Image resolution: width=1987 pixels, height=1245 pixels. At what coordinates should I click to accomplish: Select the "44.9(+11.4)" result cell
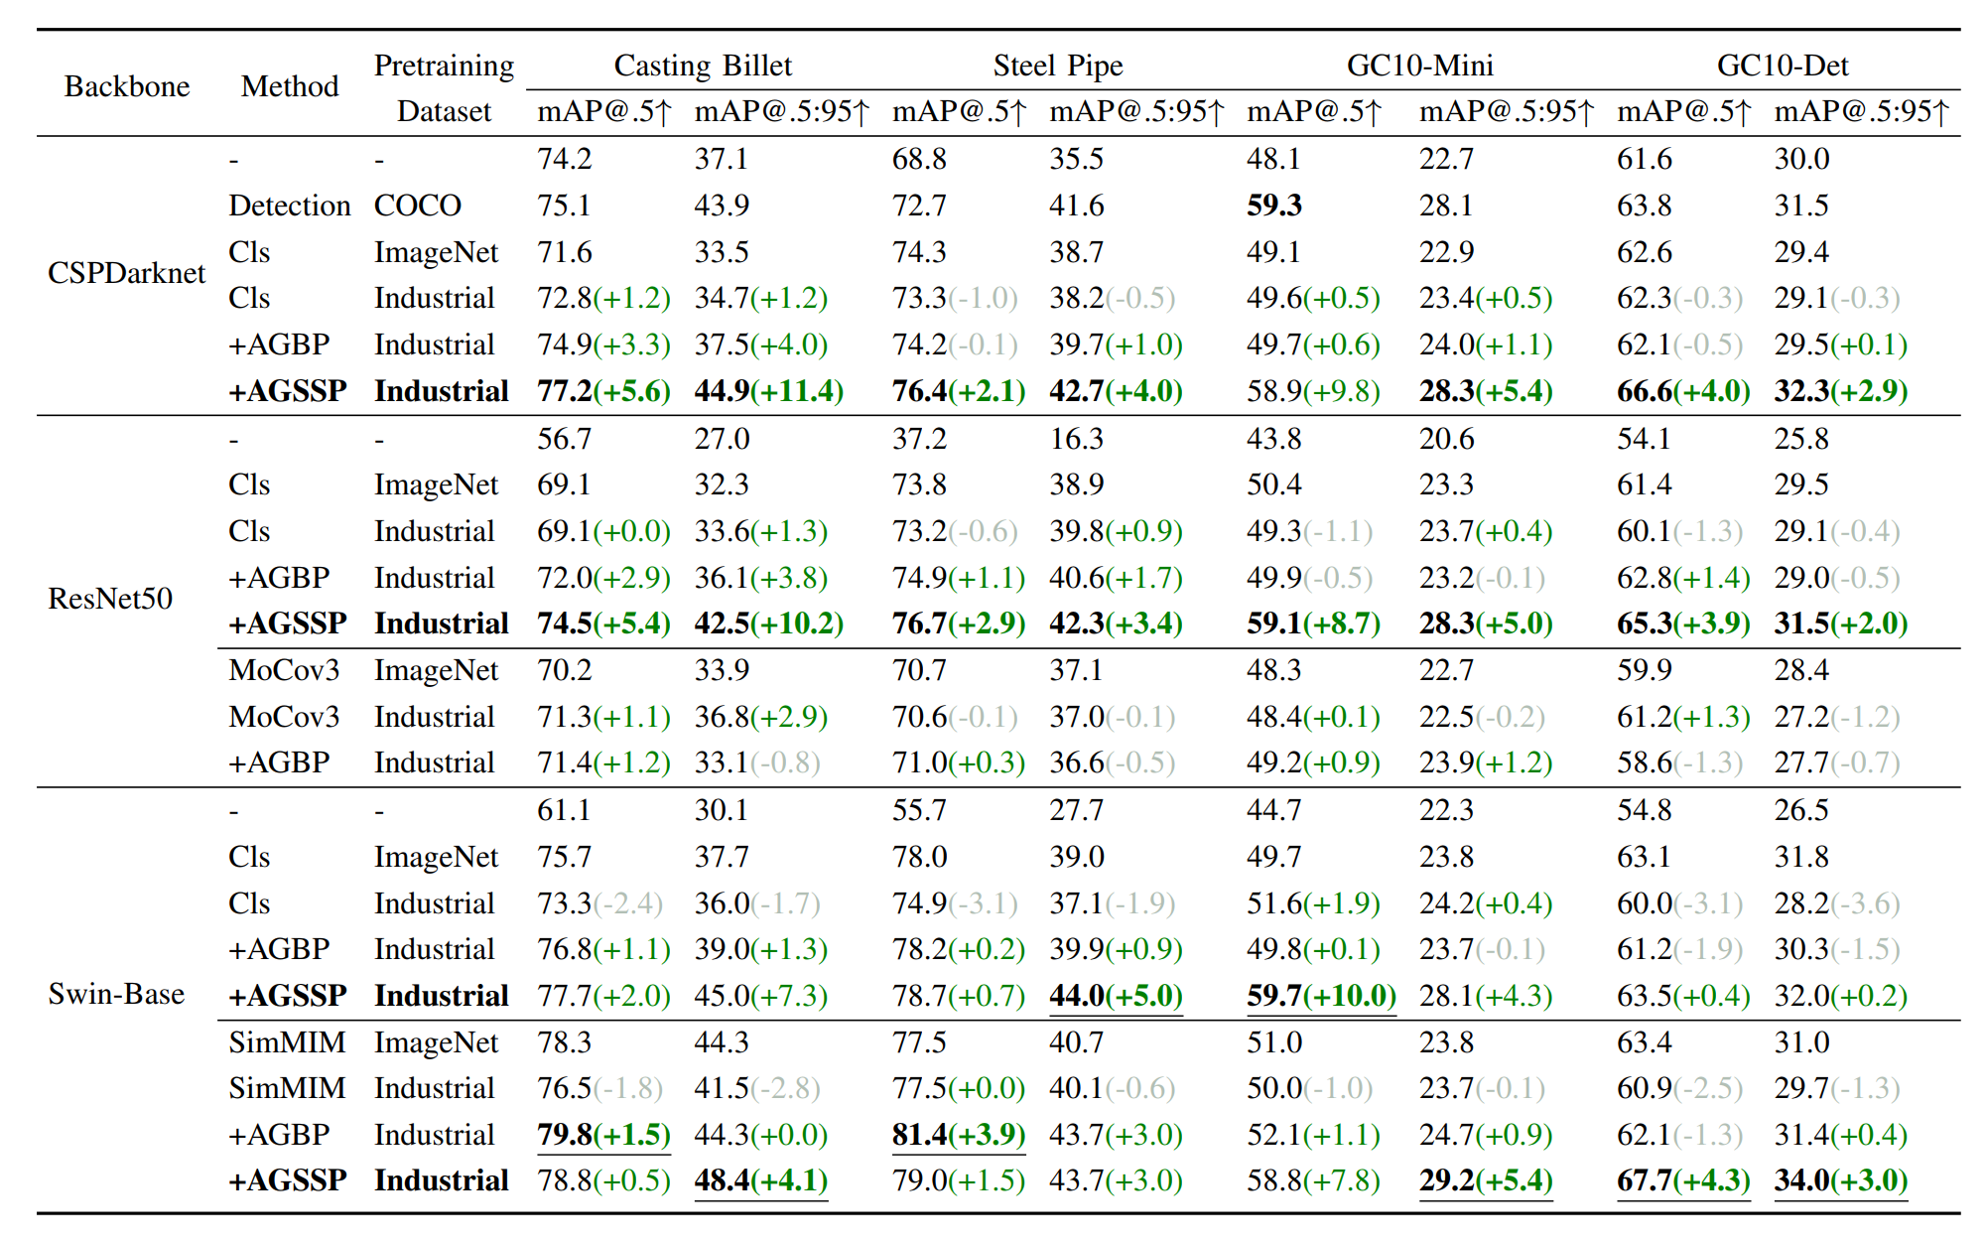tap(768, 391)
